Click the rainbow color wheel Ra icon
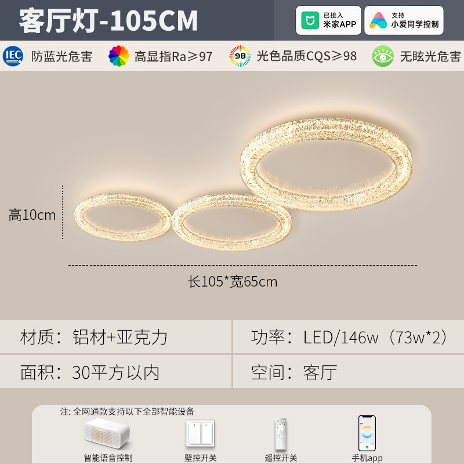The image size is (464, 464). 119,56
